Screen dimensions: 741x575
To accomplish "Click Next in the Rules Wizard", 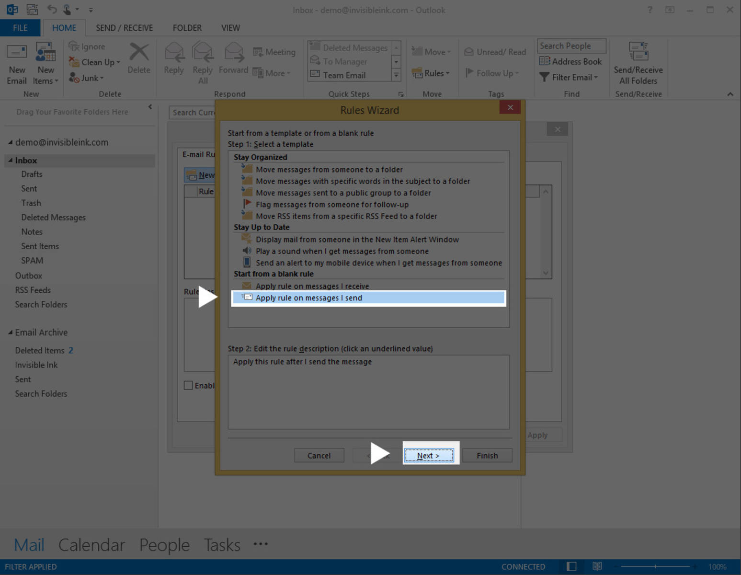I will click(429, 456).
